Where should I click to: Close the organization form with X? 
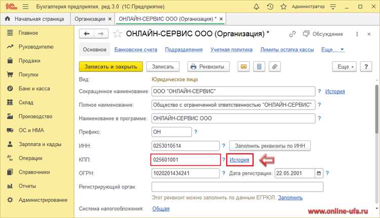(369, 34)
